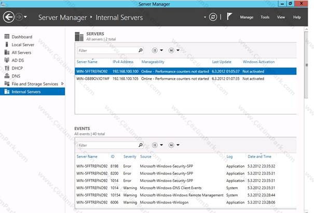
Task: Click the Servers saved queries icon
Action: coord(171,50)
